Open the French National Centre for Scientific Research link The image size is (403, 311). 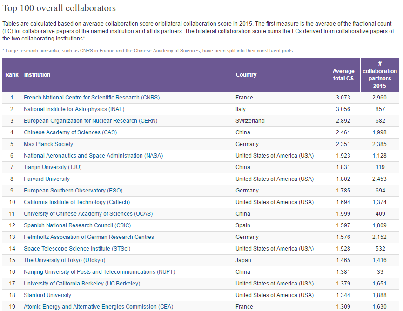click(92, 98)
